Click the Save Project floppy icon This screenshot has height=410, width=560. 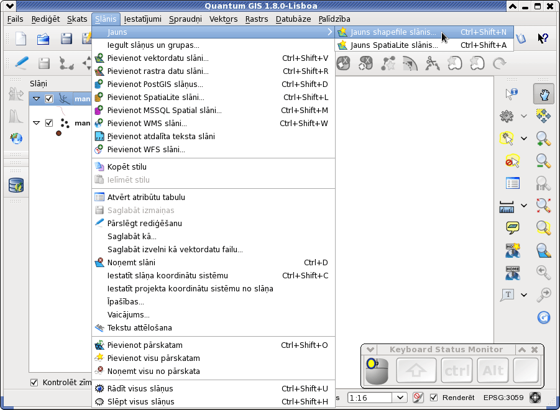click(66, 39)
